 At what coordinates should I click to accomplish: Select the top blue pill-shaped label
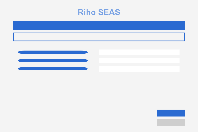click(53, 52)
